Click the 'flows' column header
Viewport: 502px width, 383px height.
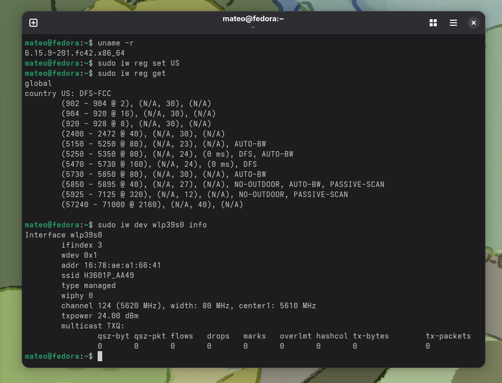(x=182, y=337)
